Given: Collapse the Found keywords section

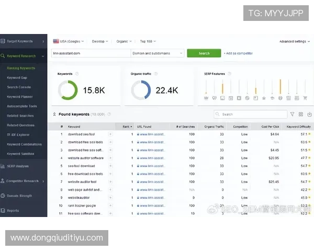Looking at the screenshot, I should point(54,114).
